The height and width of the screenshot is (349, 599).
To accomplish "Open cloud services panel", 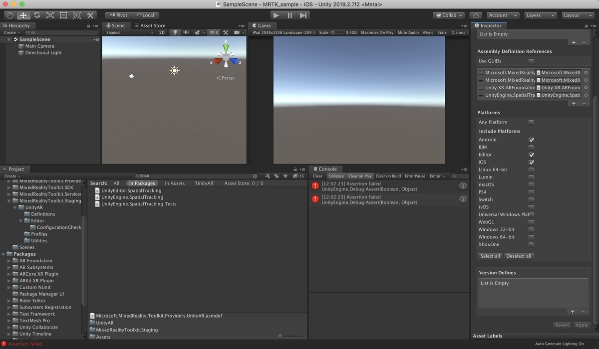I will coord(476,15).
